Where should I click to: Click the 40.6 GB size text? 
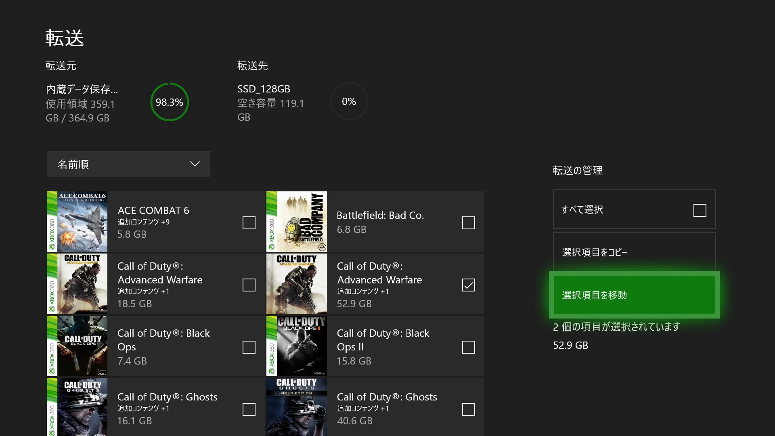(x=355, y=421)
